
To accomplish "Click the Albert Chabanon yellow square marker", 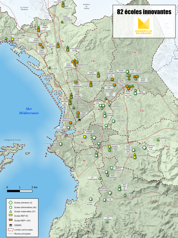I will pos(85,137).
